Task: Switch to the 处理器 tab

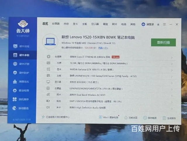Action: coord(56,24)
